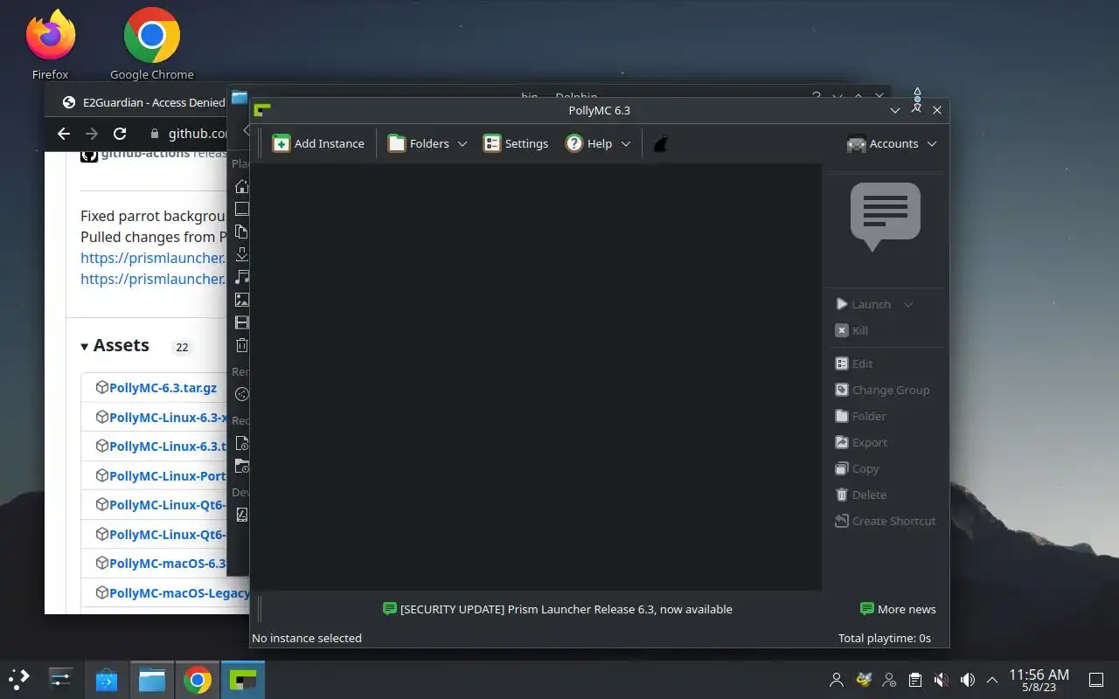Click the Trash place icon in Dolphin

[x=242, y=345]
